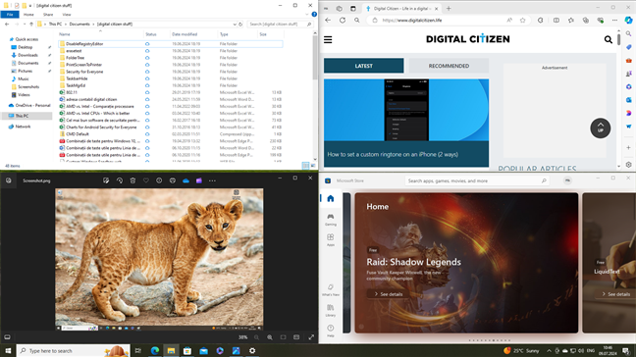The width and height of the screenshot is (636, 357).
Task: Open Gaming in Microsoft Store sidebar
Action: [331, 220]
